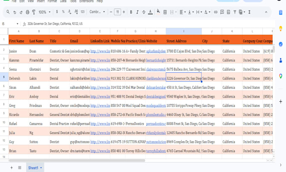Show the all sheets list
286x172 pixels.
pyautogui.click(x=20, y=168)
